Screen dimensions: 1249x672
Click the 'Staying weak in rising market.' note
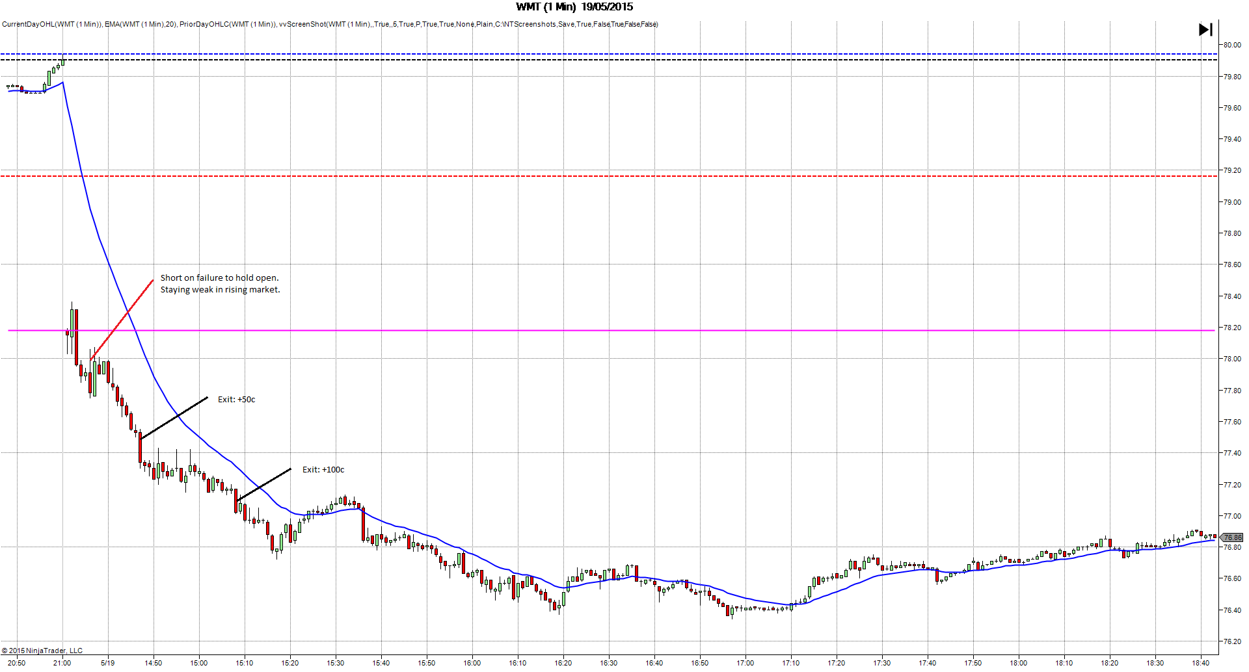[220, 290]
